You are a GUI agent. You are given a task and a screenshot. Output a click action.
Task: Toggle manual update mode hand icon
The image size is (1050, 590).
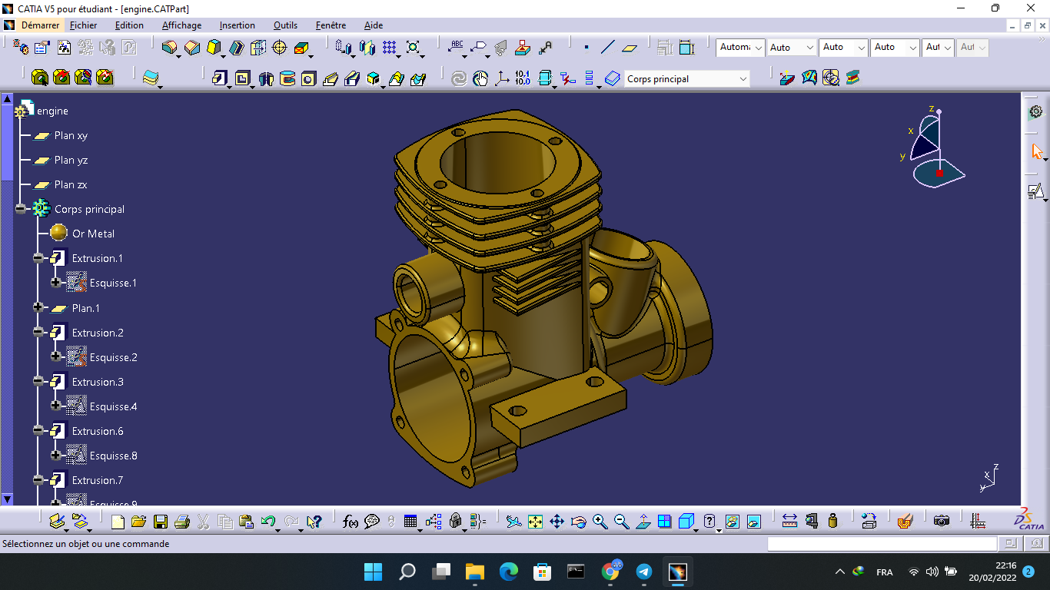pos(480,78)
